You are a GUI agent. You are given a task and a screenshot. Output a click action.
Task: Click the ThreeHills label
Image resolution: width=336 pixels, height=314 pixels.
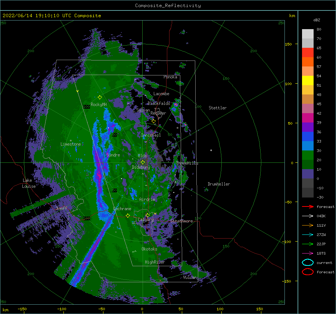187,163
